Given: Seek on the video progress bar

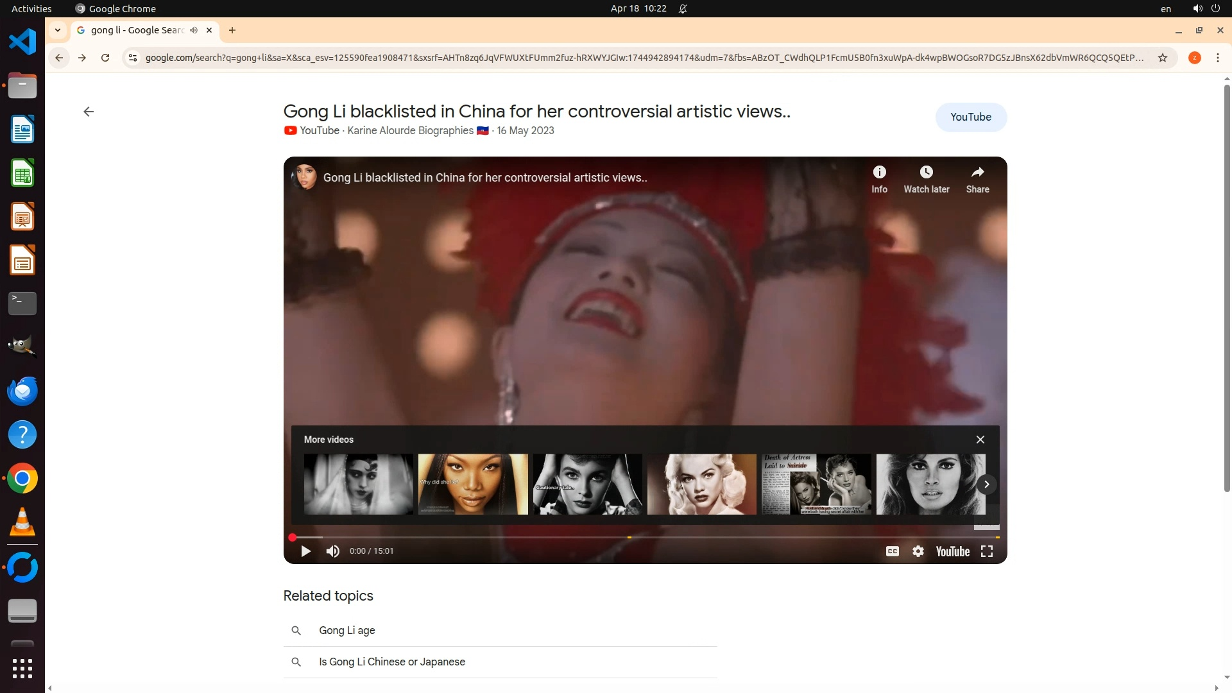Looking at the screenshot, I should click(642, 537).
